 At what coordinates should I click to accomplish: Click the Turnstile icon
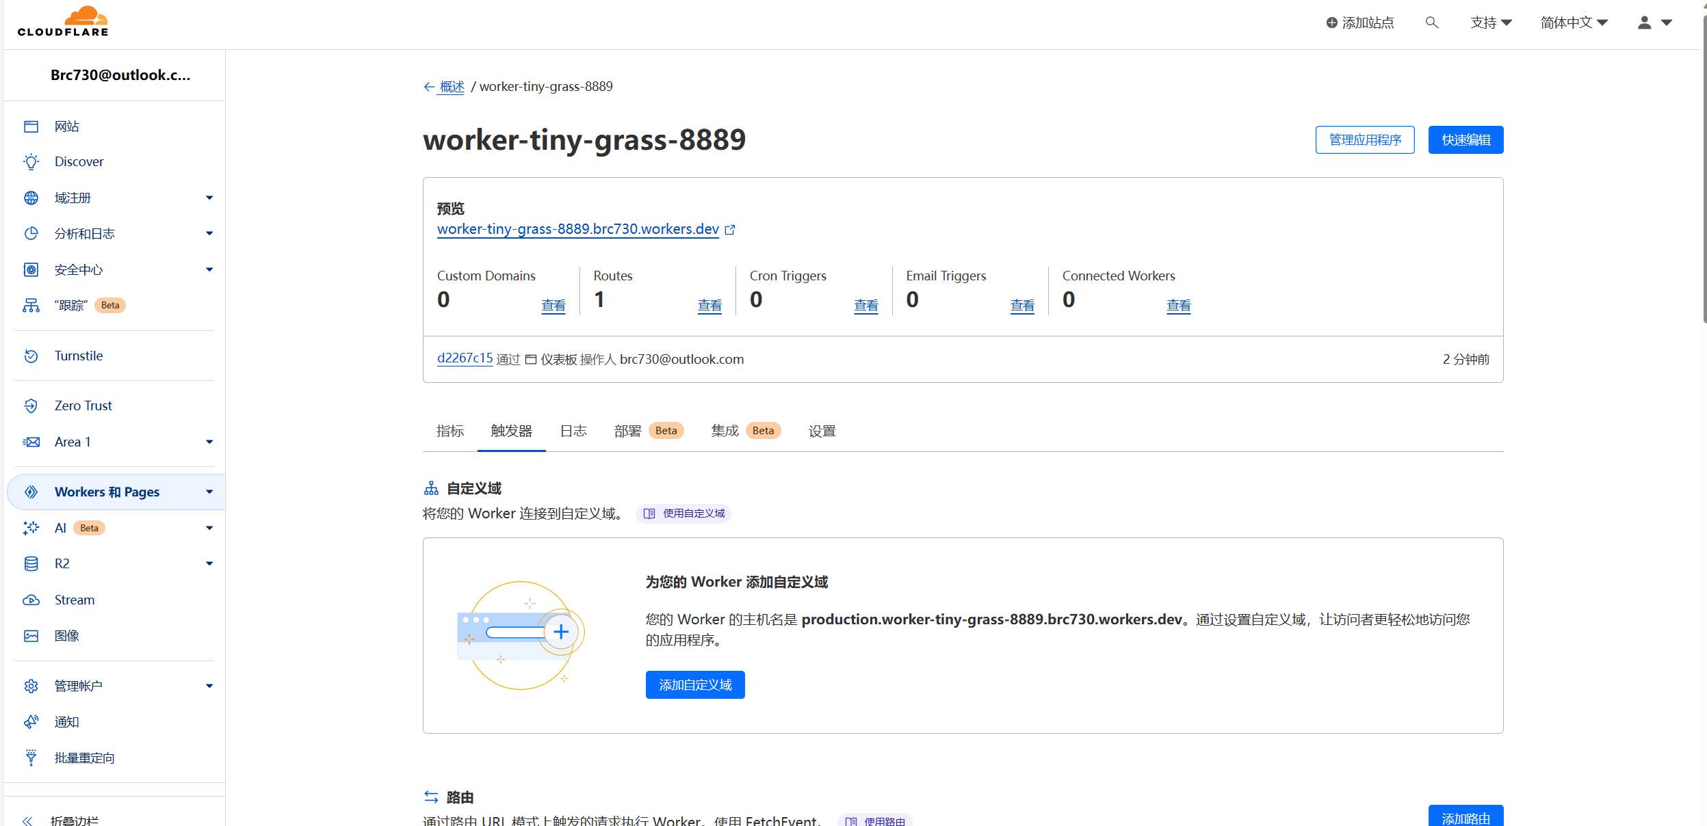pyautogui.click(x=31, y=356)
